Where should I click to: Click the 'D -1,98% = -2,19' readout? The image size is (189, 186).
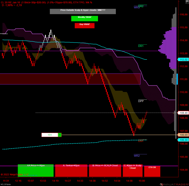[12, 5]
